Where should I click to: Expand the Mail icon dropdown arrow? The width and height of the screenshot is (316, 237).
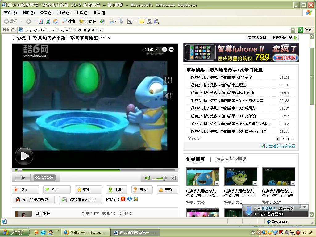pyautogui.click(x=116, y=21)
